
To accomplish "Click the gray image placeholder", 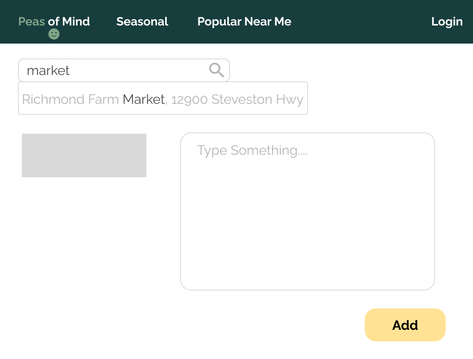I will pyautogui.click(x=84, y=155).
